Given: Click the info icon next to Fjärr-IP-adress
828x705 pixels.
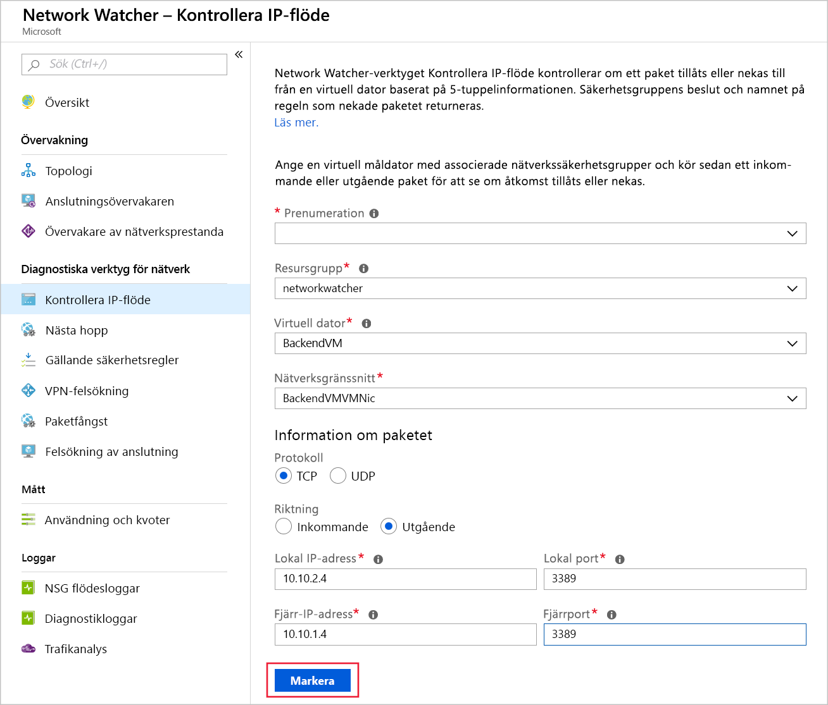Looking at the screenshot, I should point(373,615).
